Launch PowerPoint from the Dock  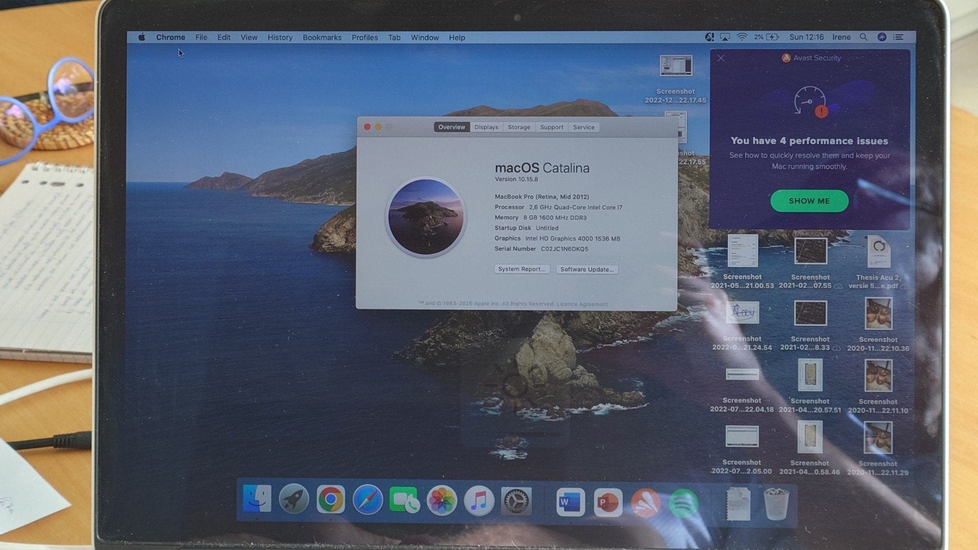[608, 502]
